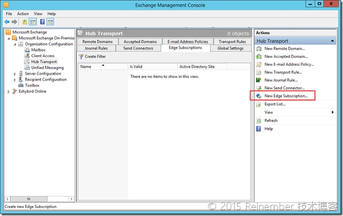Click the show/hide action pane toolbar icon
Screen dimensions: 343x216
[x=50, y=22]
